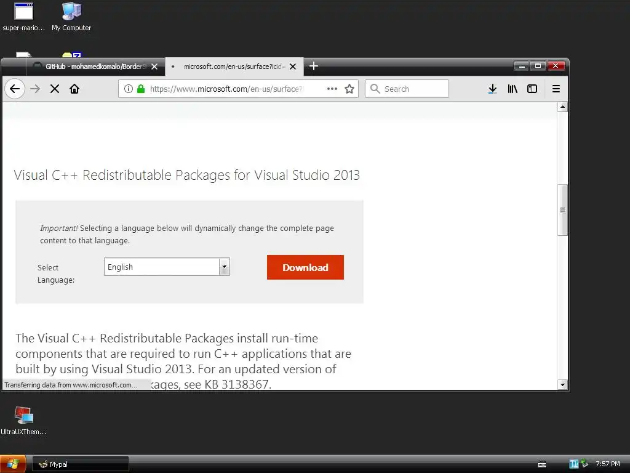Screen dimensions: 630x473
Task: Click the 7:57 PM clock
Action: point(607,464)
